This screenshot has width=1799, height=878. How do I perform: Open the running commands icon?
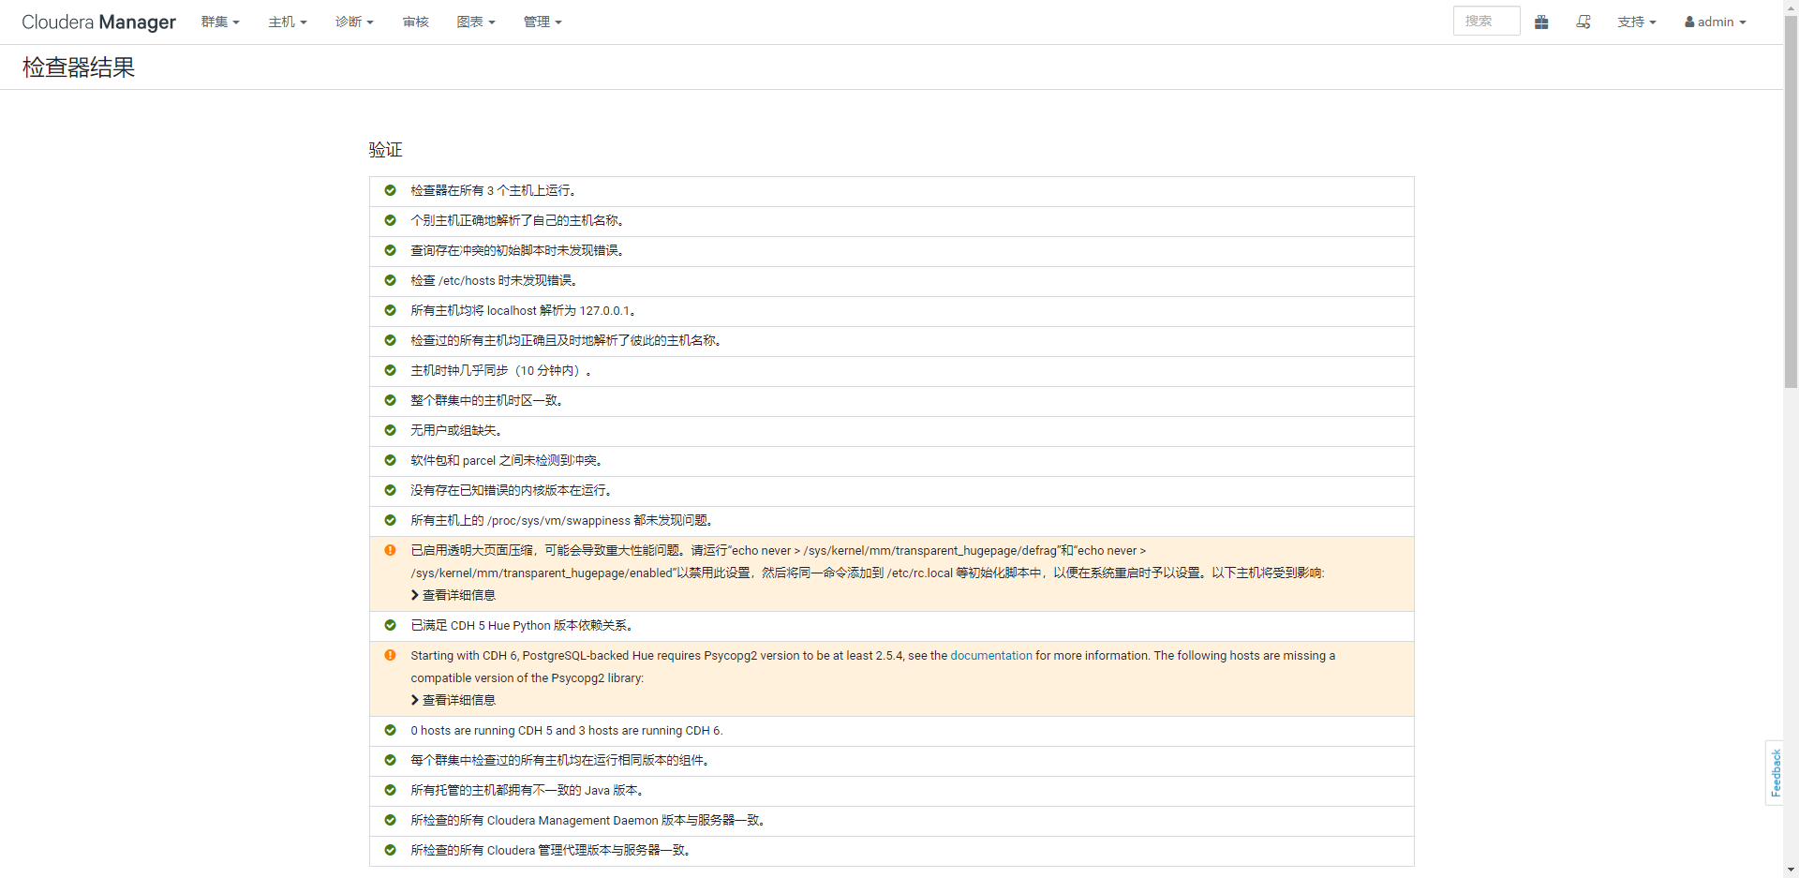pyautogui.click(x=1583, y=22)
